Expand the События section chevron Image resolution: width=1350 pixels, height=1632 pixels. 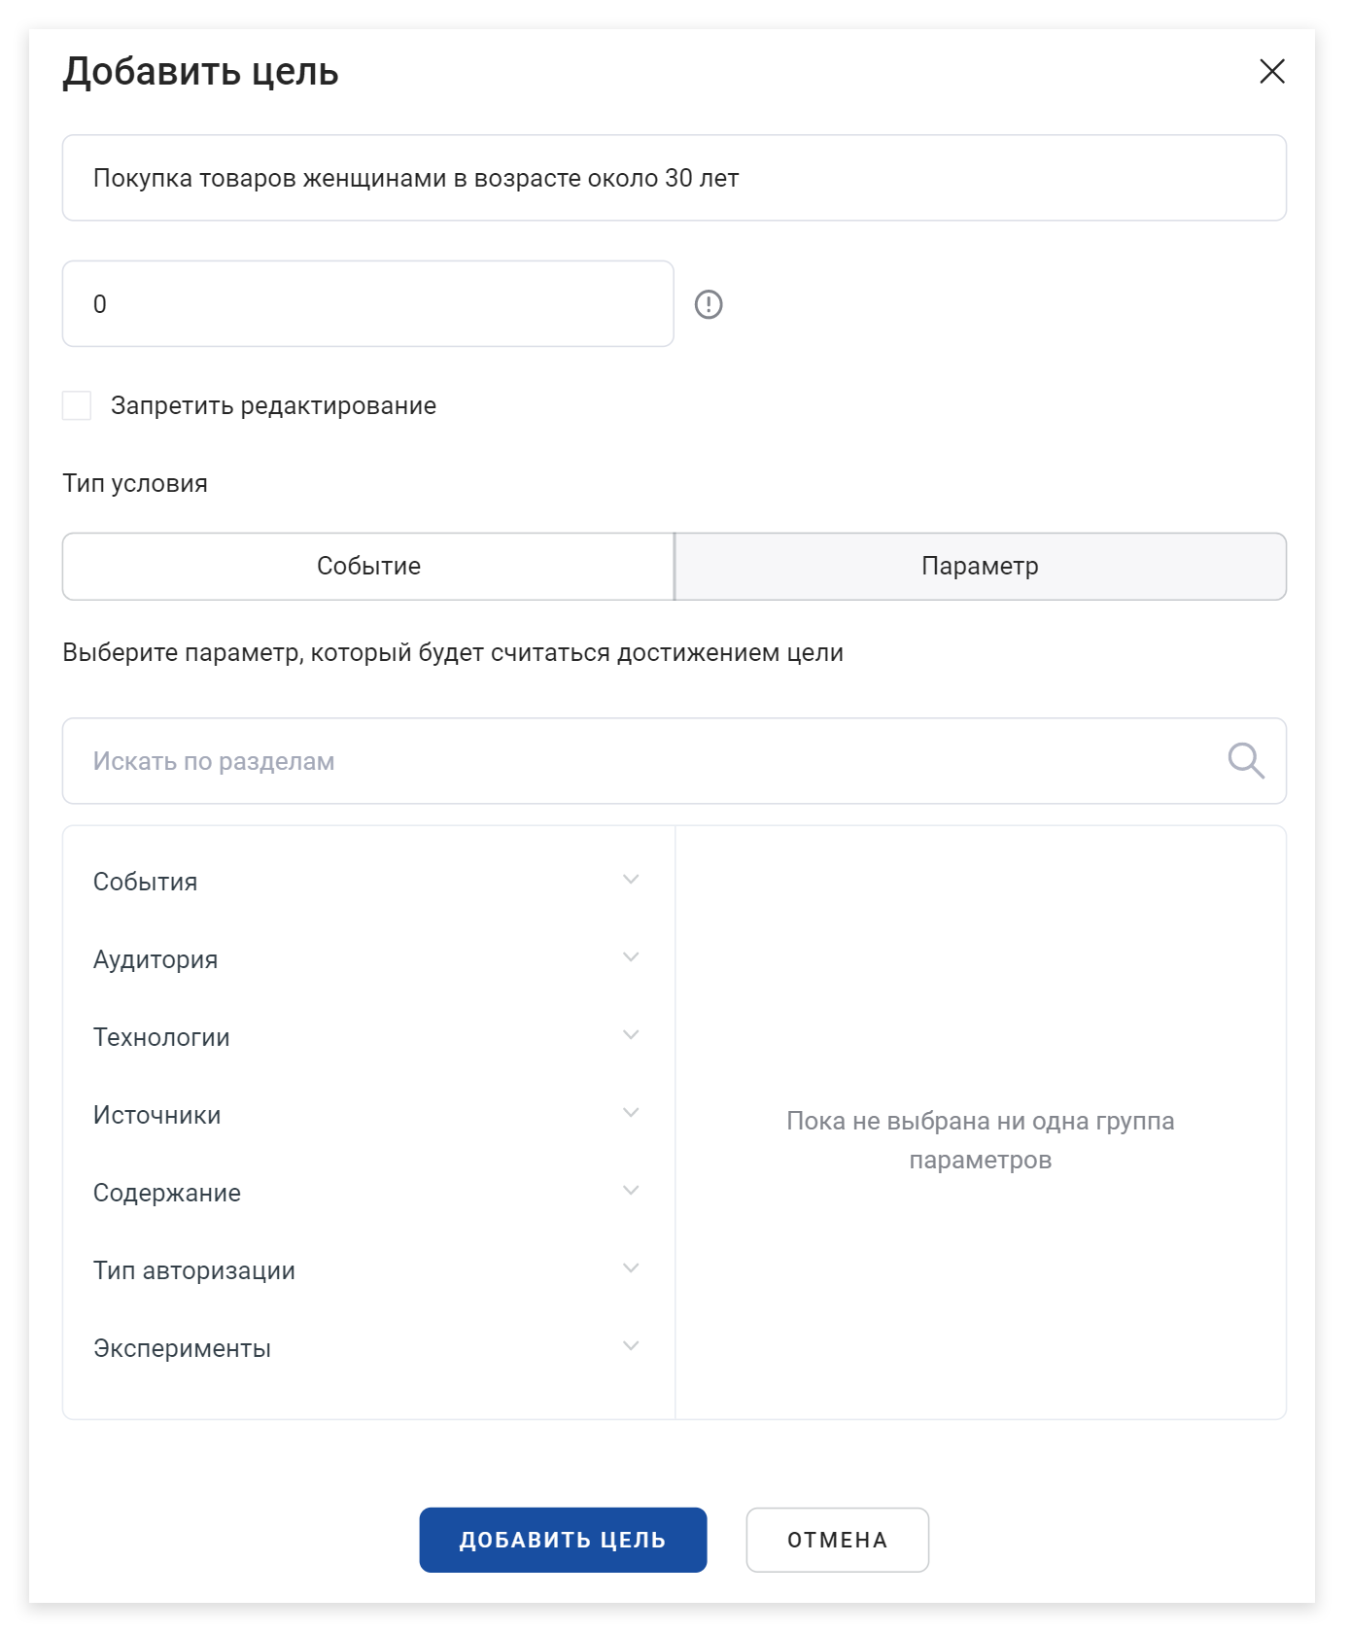(x=631, y=880)
